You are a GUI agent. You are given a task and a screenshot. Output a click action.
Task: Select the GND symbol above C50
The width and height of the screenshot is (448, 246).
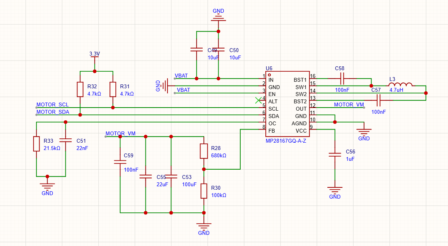218,16
